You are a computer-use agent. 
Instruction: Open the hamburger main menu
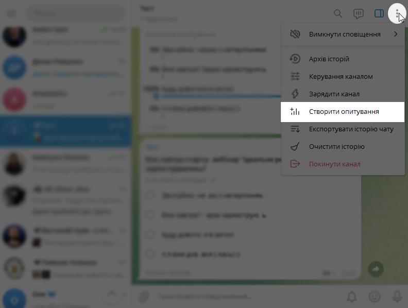tap(11, 13)
